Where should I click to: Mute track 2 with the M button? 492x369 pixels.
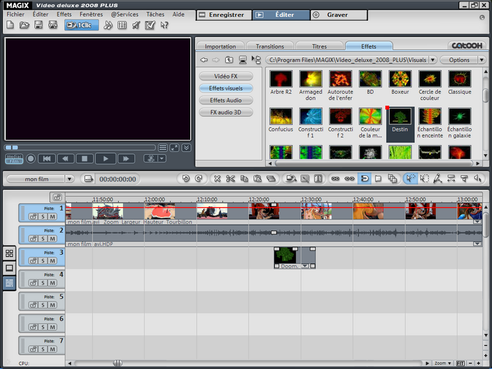52,238
